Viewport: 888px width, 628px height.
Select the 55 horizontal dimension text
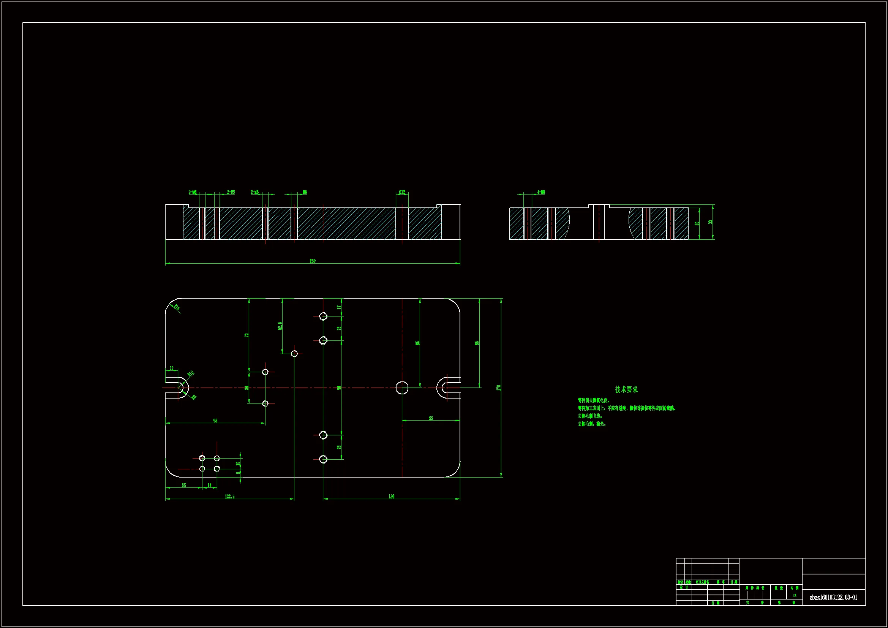431,418
